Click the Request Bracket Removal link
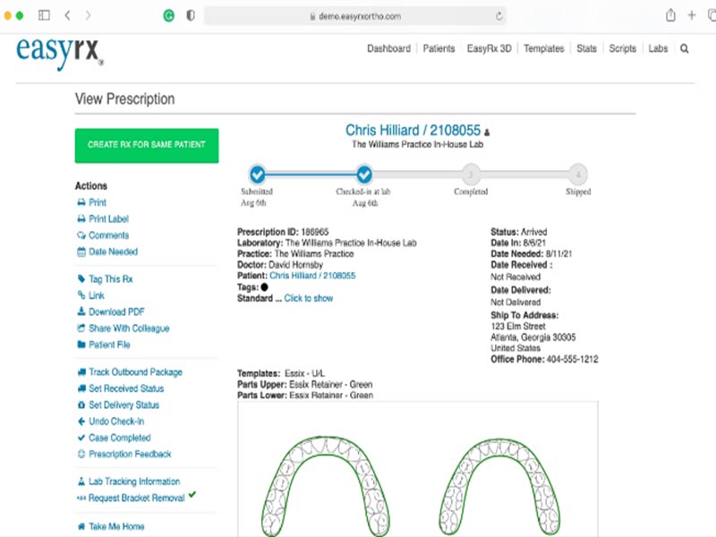The image size is (716, 537). (137, 498)
